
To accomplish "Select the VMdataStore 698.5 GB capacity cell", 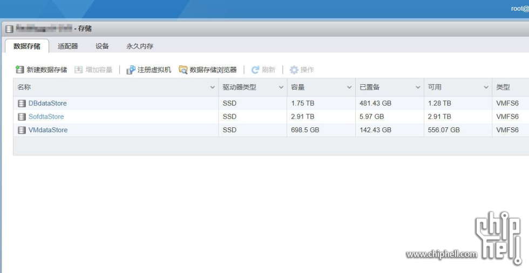I will (x=305, y=130).
